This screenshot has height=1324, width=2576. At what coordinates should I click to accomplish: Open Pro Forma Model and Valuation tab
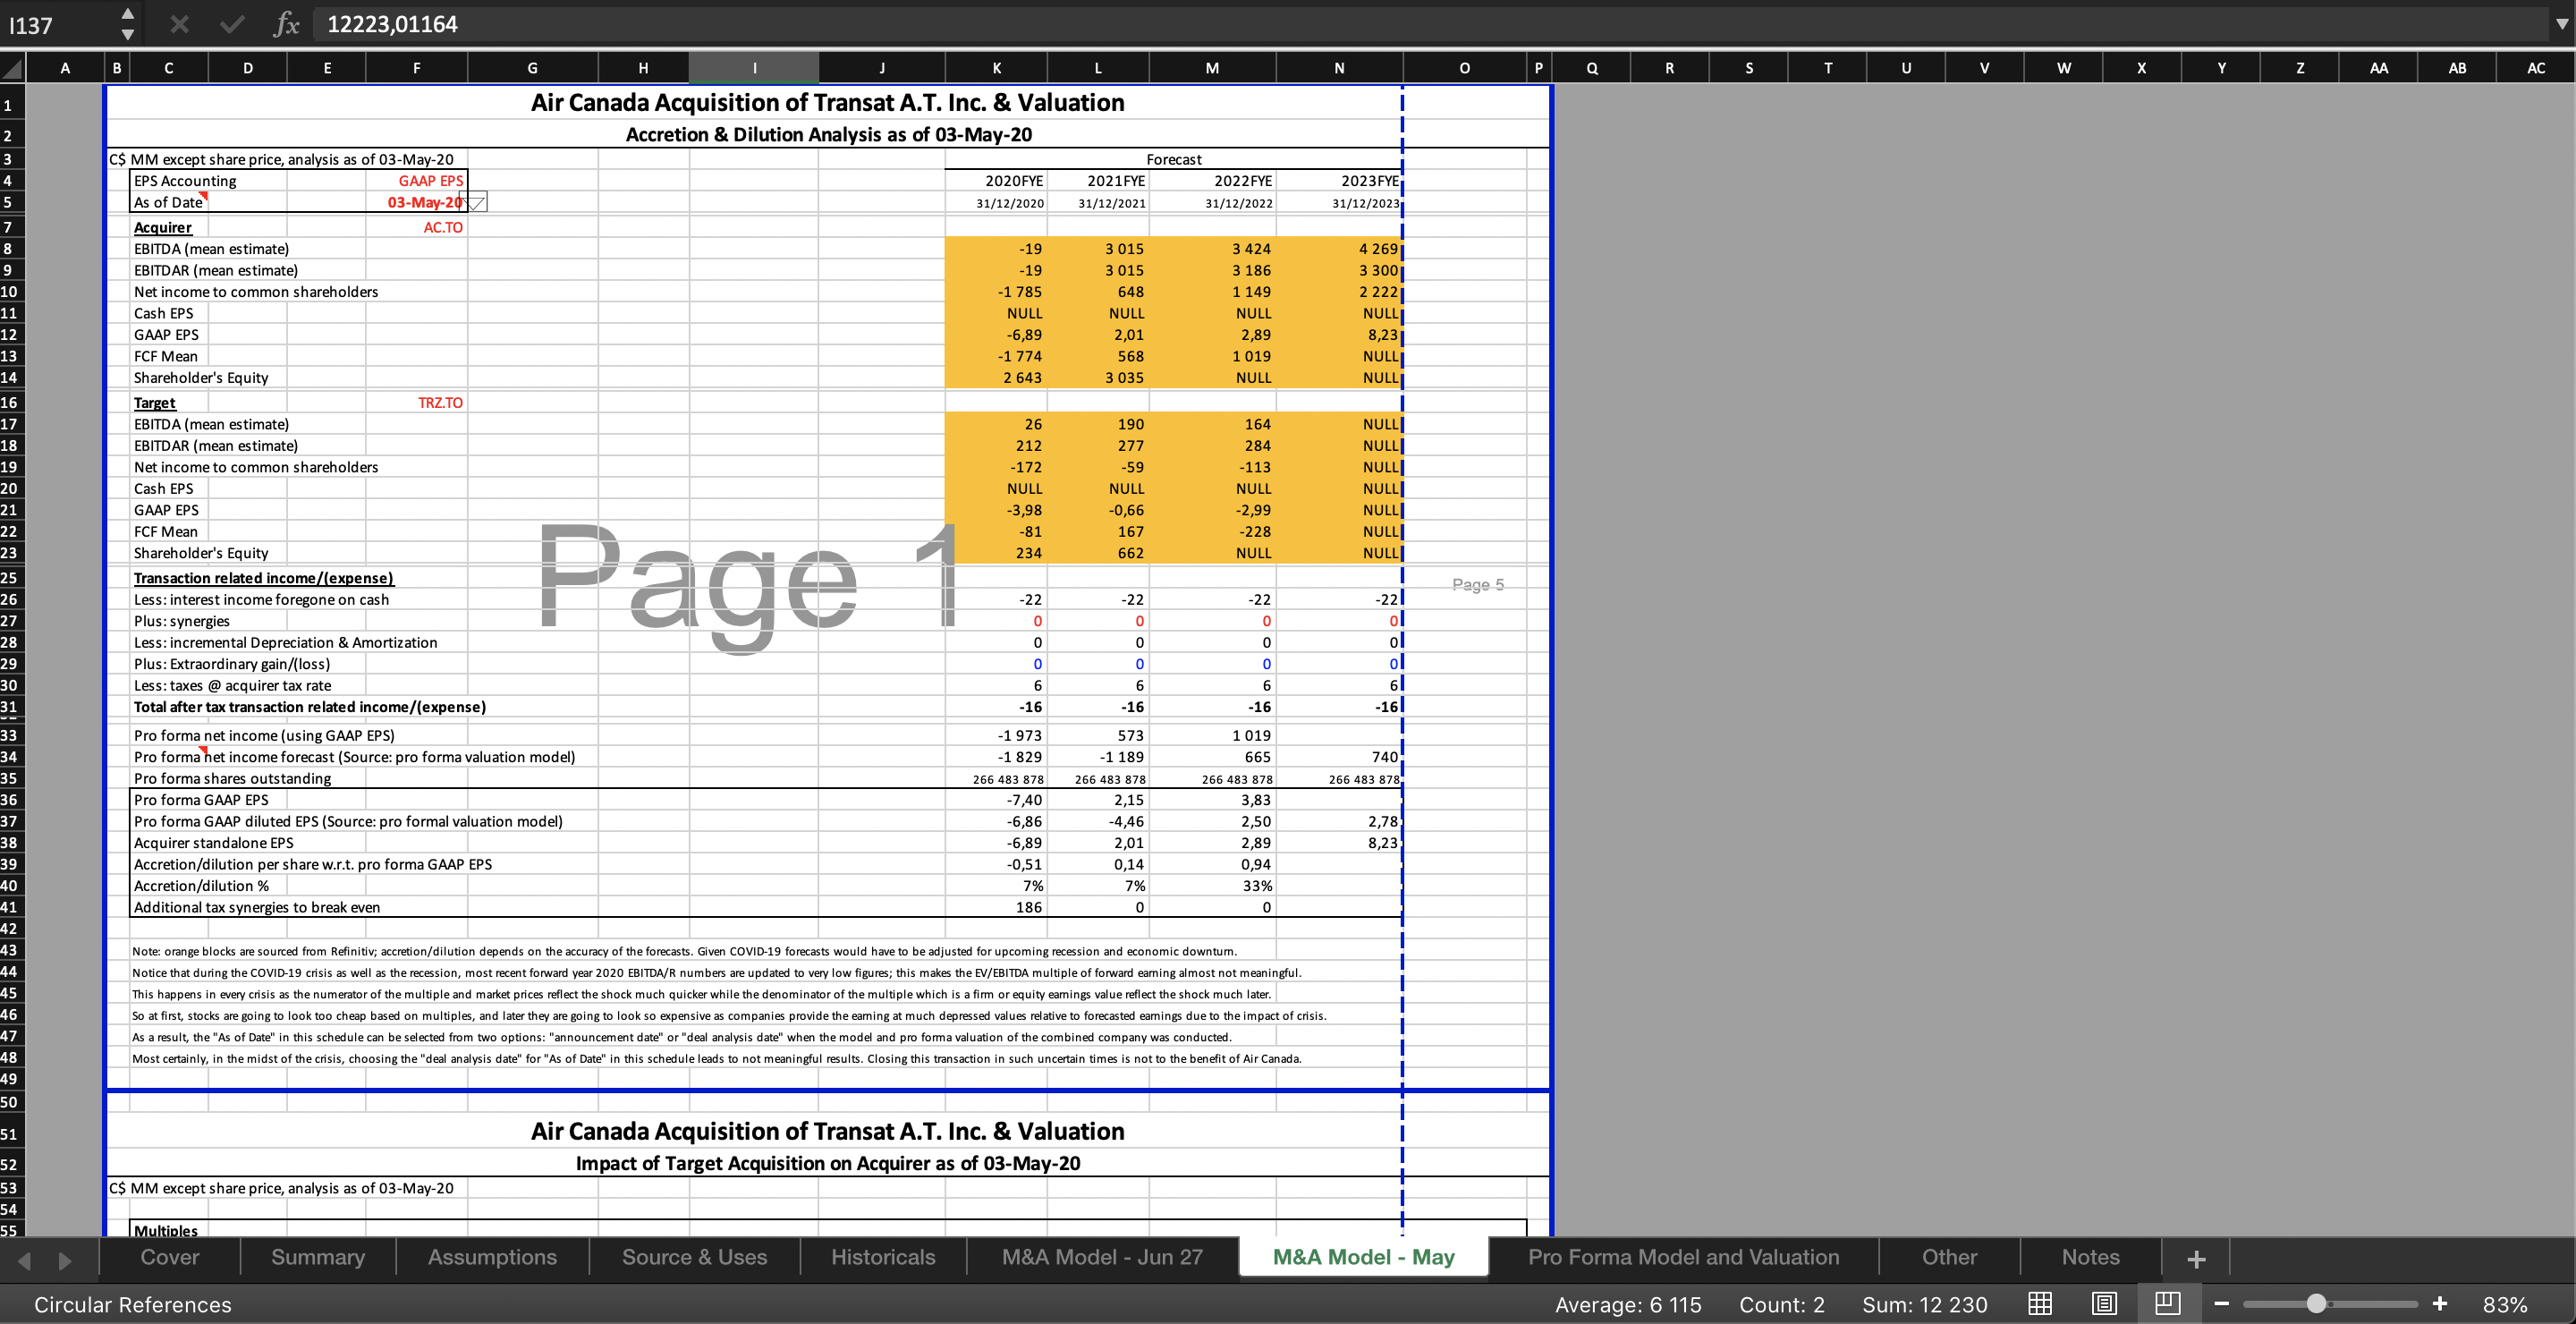tap(1683, 1257)
